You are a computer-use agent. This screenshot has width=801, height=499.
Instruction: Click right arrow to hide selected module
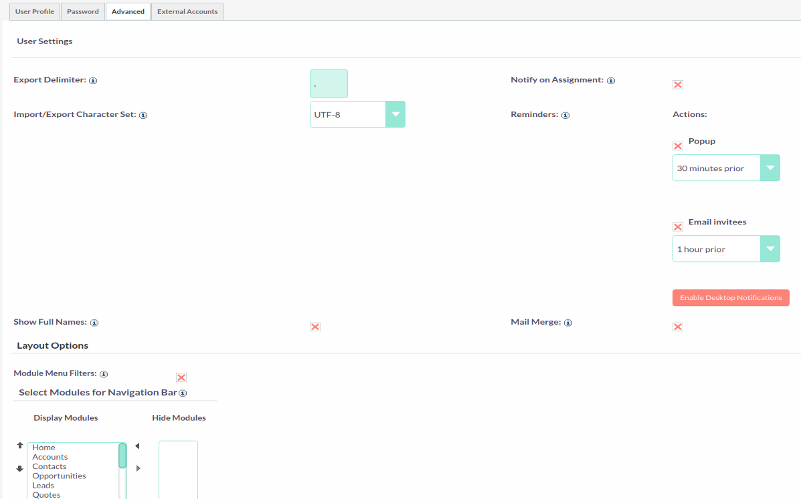139,468
